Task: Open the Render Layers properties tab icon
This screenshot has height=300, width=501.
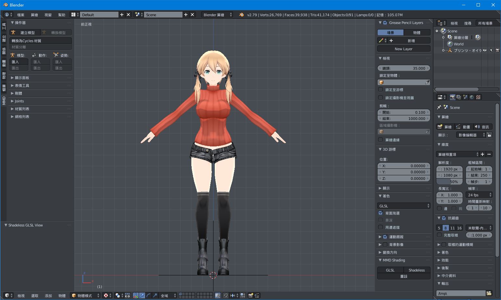Action: click(459, 97)
